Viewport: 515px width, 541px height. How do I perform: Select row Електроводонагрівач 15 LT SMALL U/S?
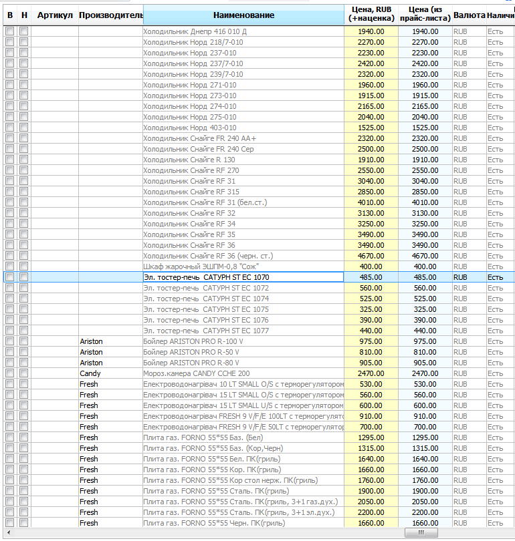click(x=259, y=406)
